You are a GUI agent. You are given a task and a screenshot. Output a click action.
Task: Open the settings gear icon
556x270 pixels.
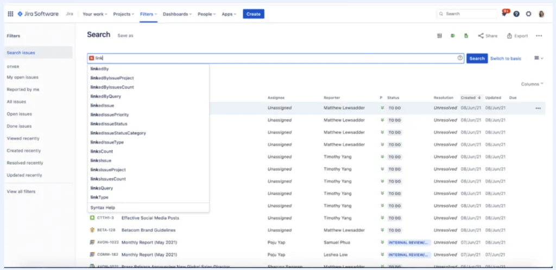coord(529,14)
